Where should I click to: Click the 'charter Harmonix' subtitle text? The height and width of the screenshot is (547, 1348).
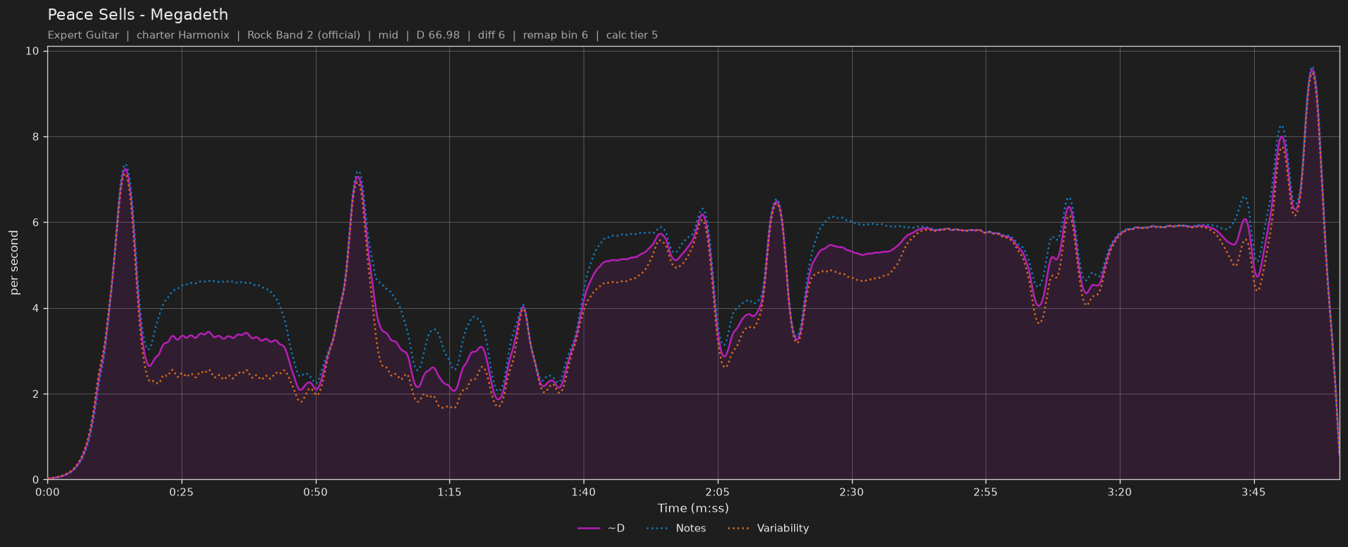tap(183, 35)
